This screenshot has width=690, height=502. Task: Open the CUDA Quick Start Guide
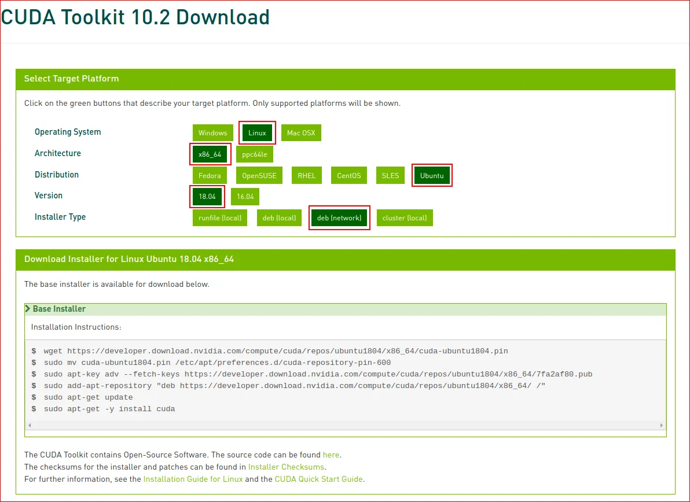coord(318,479)
